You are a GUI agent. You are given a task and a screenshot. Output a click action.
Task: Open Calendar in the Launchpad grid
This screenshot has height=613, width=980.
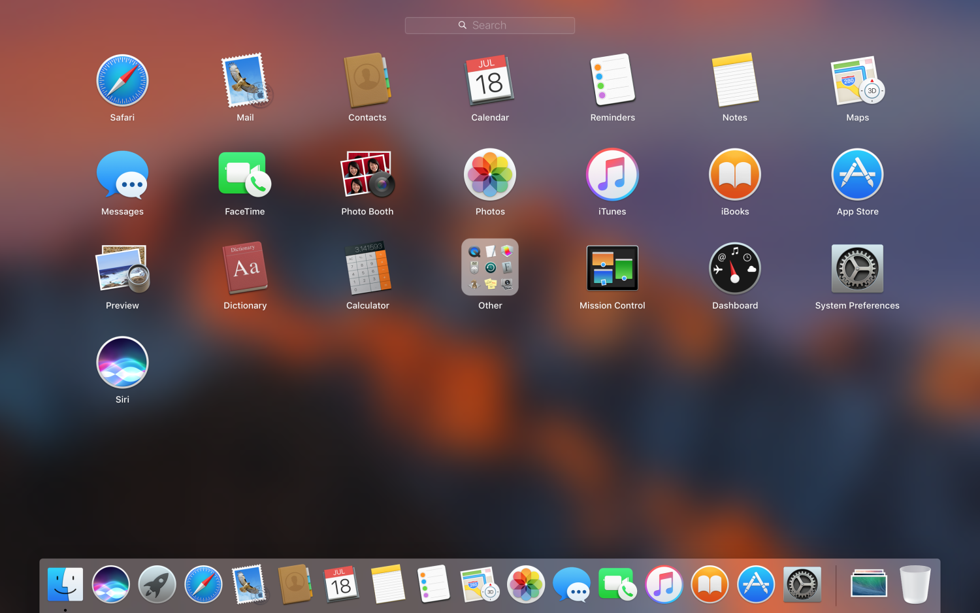490,80
